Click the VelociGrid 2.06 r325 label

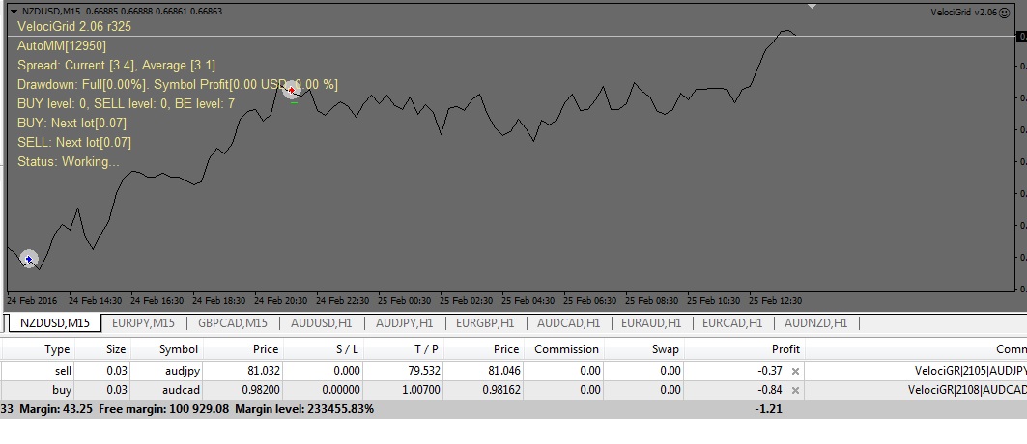(x=74, y=27)
